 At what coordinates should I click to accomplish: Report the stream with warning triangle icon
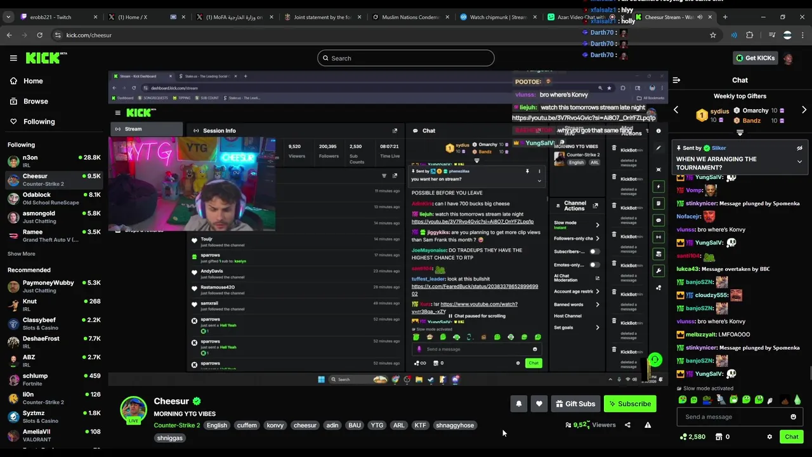point(648,425)
